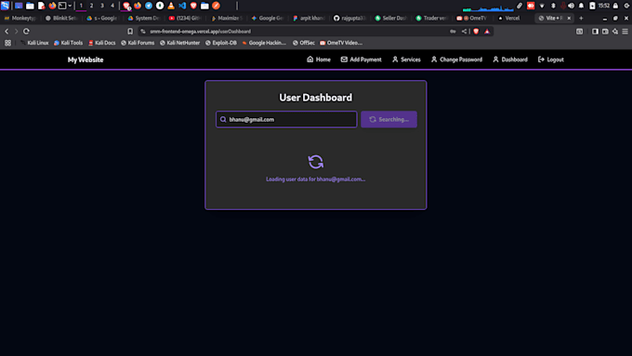Viewport: 632px width, 356px height.
Task: Switch to the Seller Dashboard tab
Action: point(391,19)
